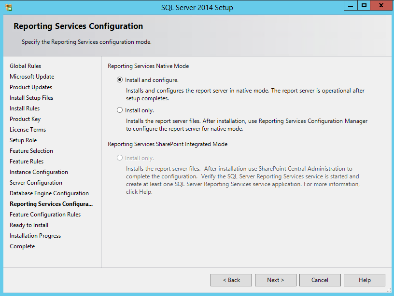Viewport: 394px width, 296px height.
Task: Select the Global Rules step
Action: [25, 66]
